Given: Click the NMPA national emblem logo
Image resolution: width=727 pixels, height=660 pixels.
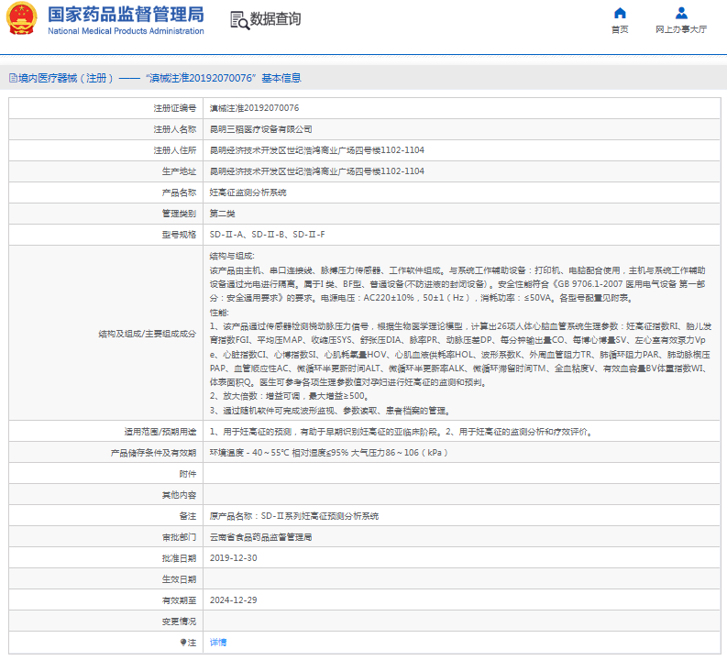Looking at the screenshot, I should tap(23, 19).
